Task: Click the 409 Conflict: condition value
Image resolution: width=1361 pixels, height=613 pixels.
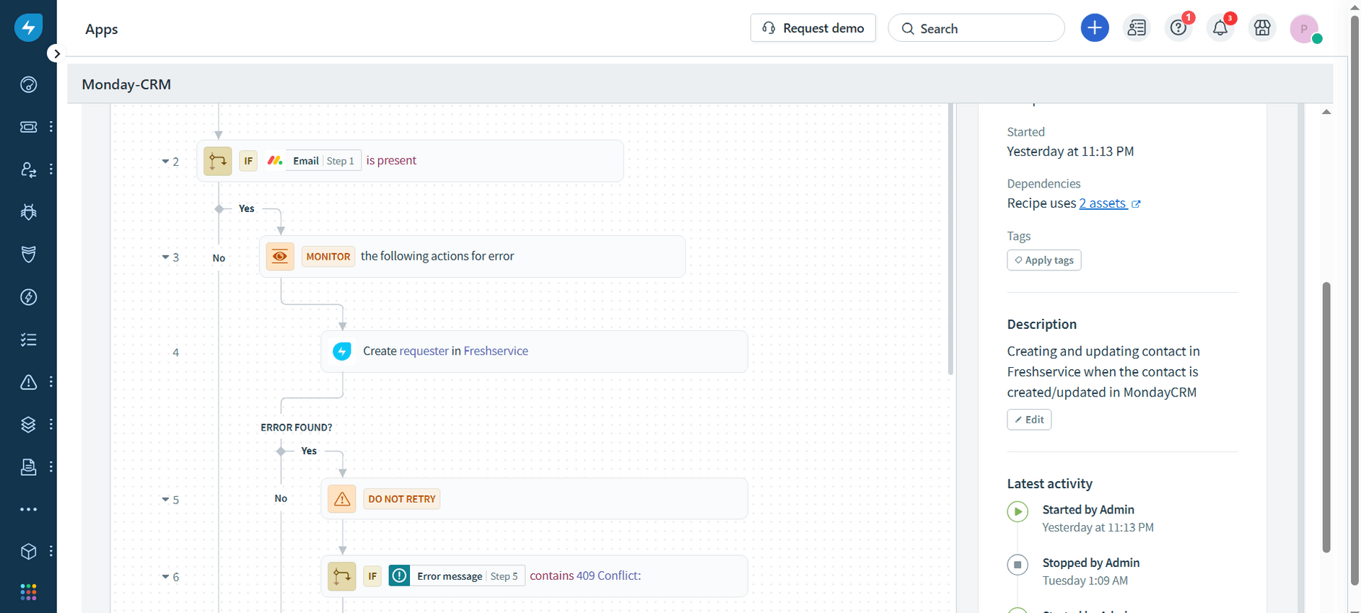Action: tap(608, 575)
